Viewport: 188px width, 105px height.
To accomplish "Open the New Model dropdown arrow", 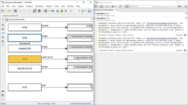I will 6,11.
